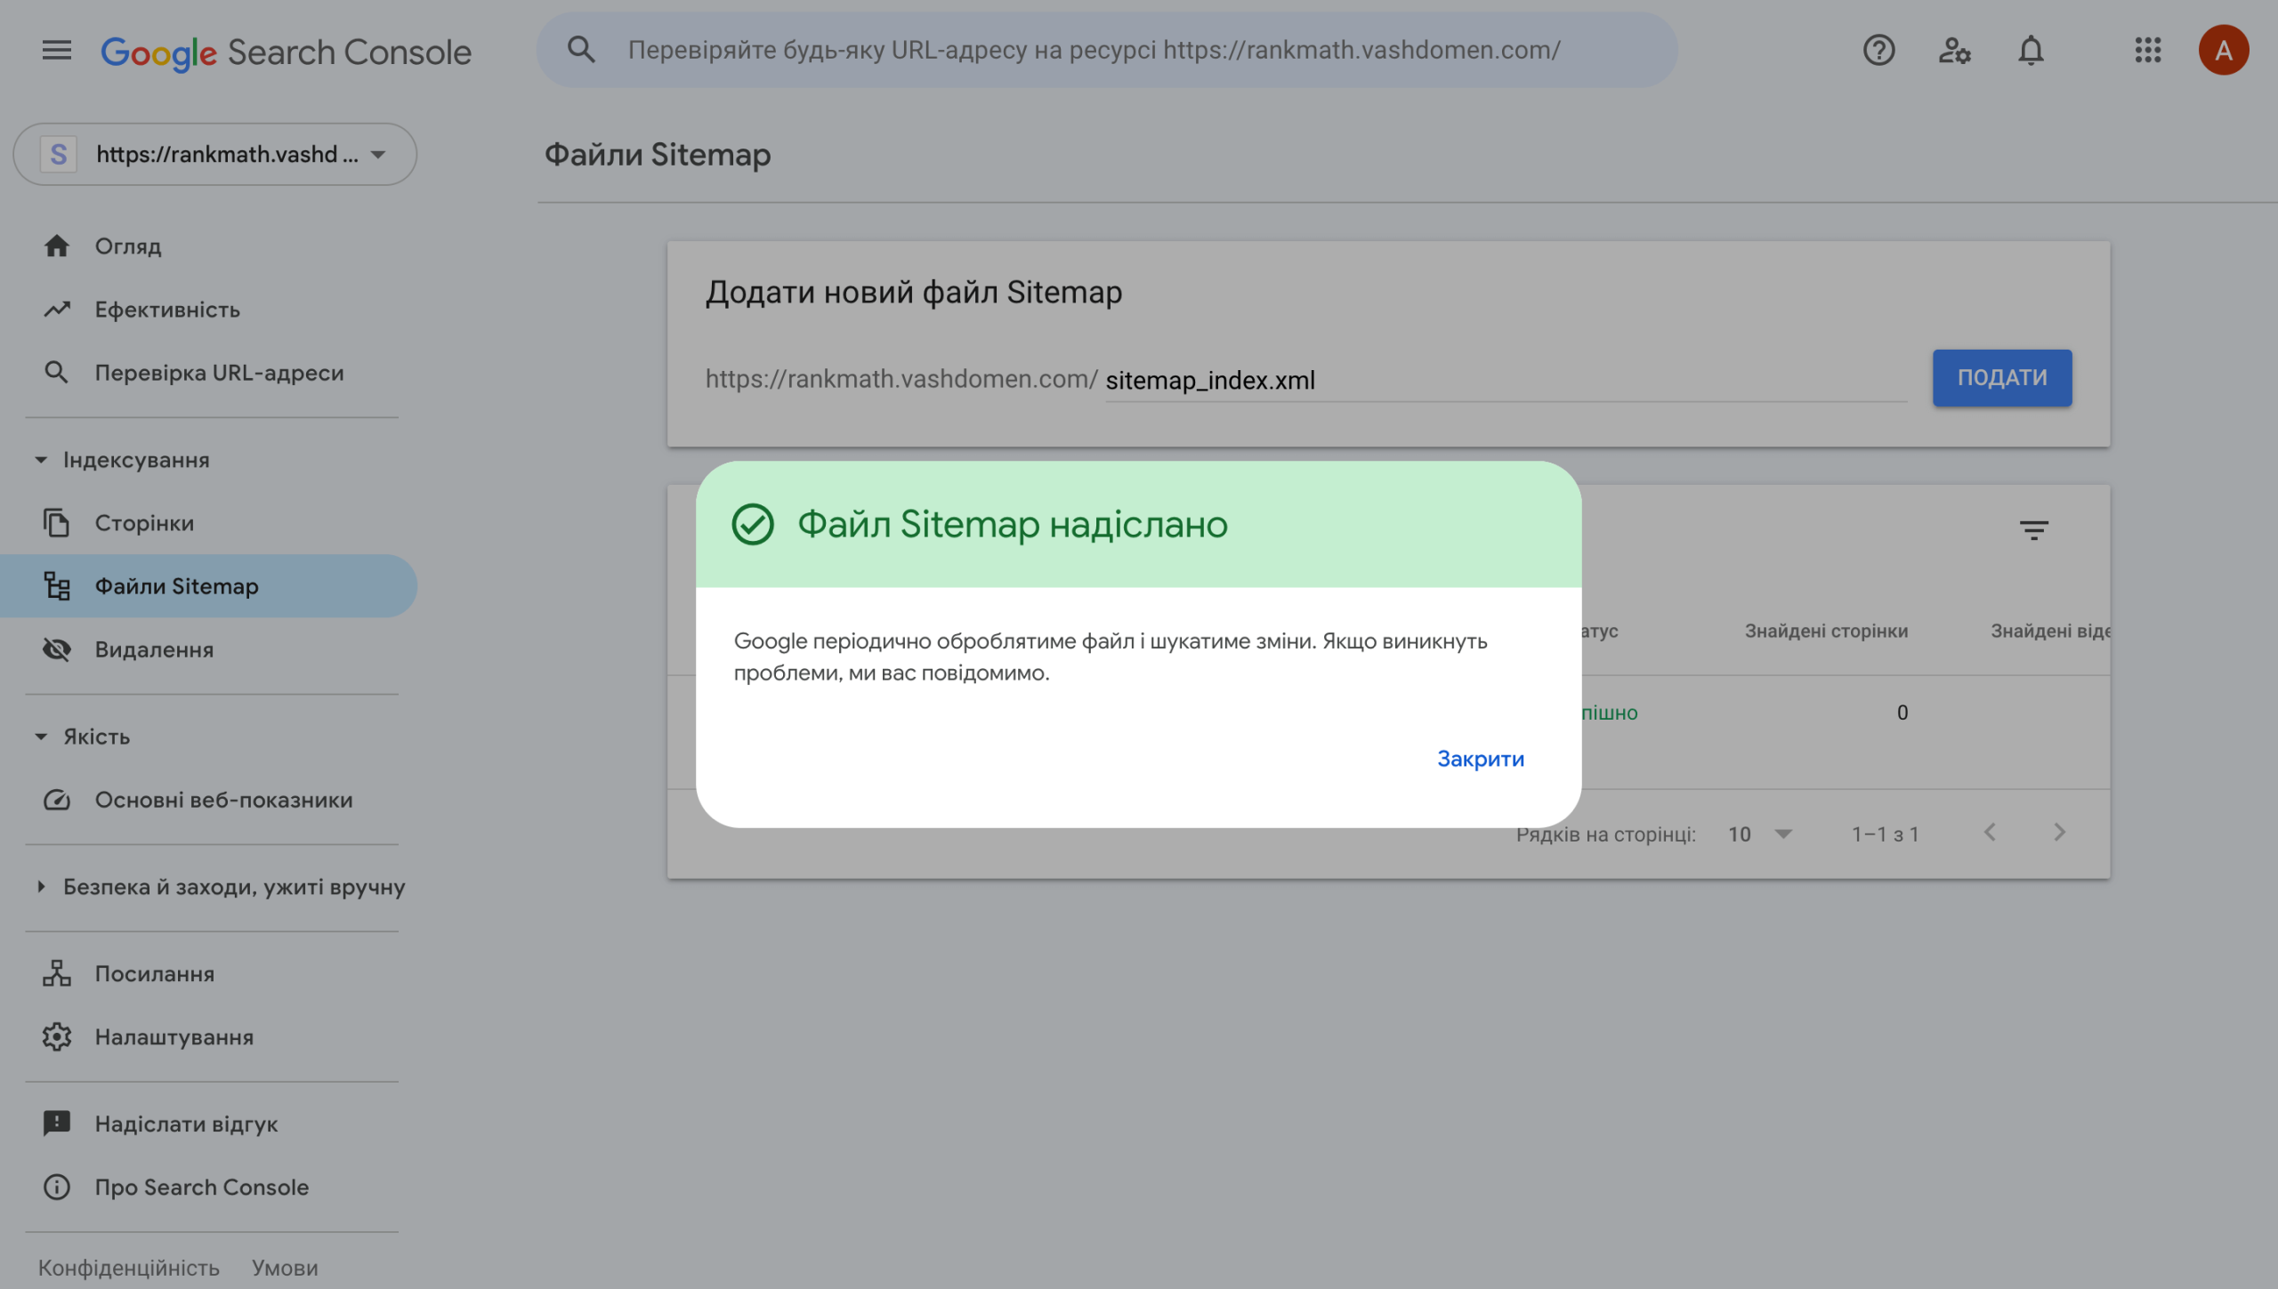Viewport: 2278px width, 1289px height.
Task: Open users and permissions settings icon
Action: point(1954,51)
